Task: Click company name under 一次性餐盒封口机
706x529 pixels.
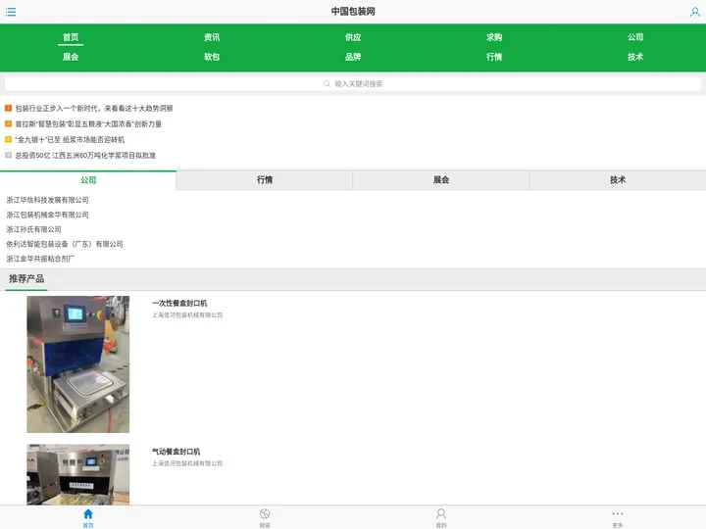Action: click(187, 315)
